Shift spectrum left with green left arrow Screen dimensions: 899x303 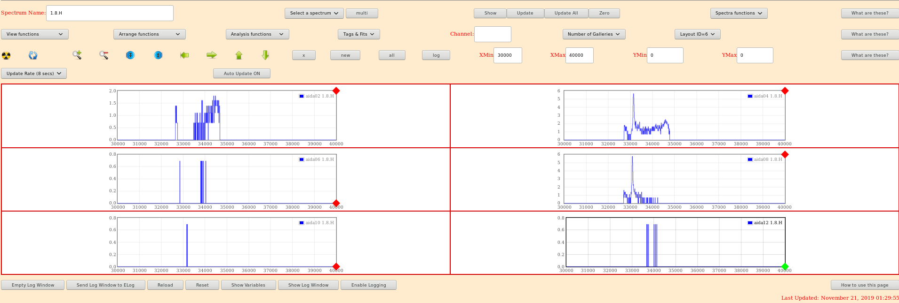coord(184,55)
